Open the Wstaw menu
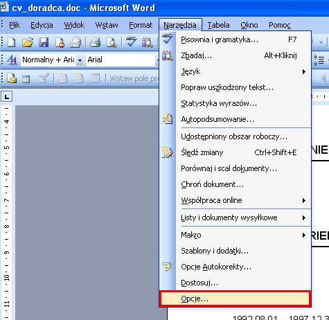The image size is (329, 320). [107, 25]
